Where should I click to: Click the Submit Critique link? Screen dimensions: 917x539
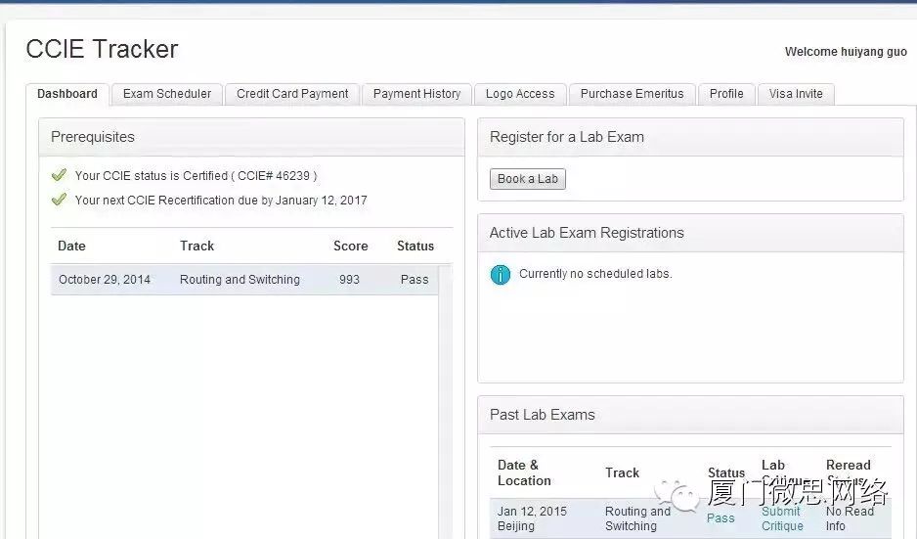pos(782,518)
